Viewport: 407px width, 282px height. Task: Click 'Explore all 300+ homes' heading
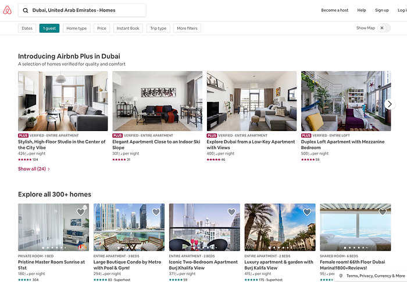pyautogui.click(x=55, y=195)
